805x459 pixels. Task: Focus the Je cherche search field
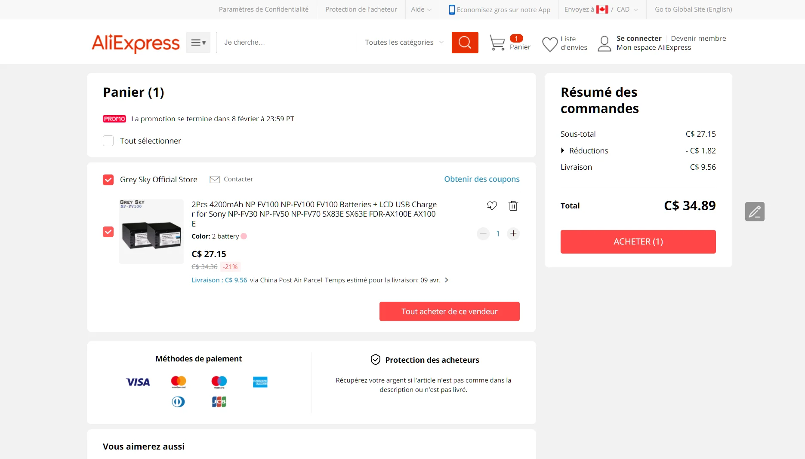[x=287, y=43]
